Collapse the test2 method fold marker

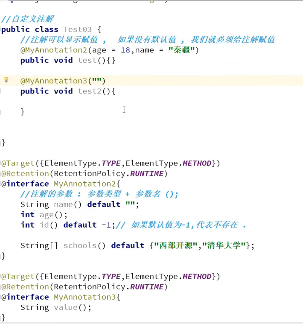click(x=1, y=91)
